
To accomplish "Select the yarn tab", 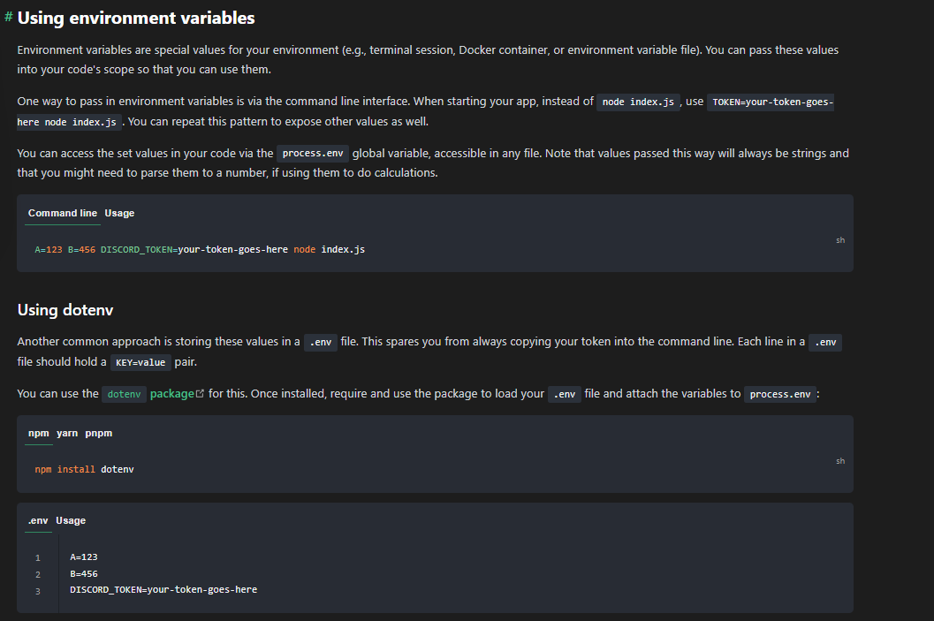I will click(66, 433).
